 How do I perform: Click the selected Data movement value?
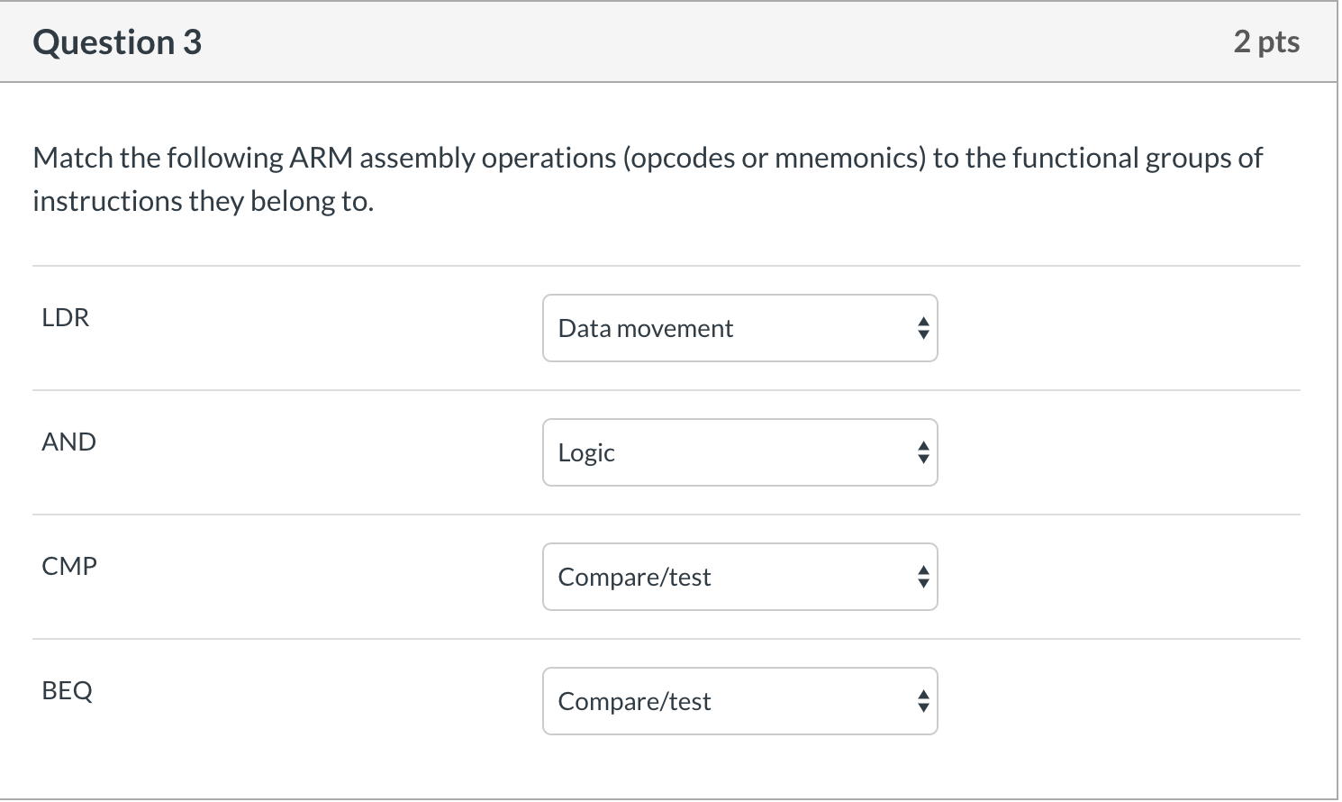[645, 328]
